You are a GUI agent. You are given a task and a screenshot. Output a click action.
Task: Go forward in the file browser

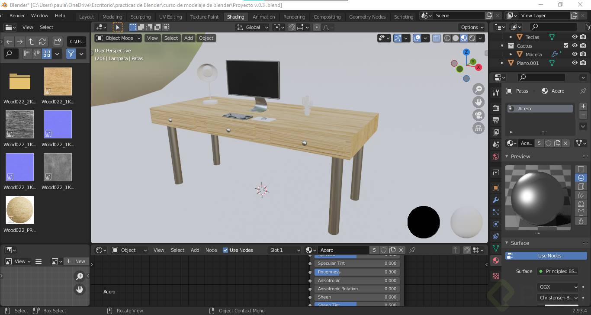coord(20,42)
